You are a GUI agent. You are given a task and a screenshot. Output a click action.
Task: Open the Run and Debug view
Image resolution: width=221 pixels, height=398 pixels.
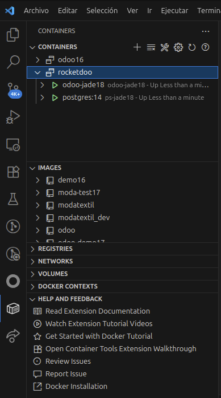point(13,117)
